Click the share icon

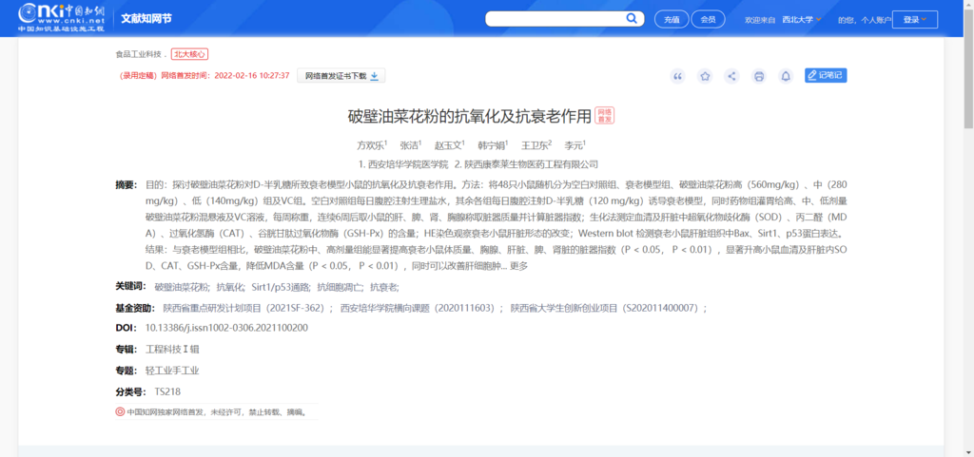pos(731,76)
